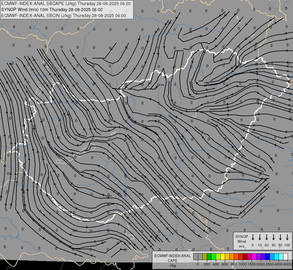Screen dimensions: 293x270
Task: Click the 20 m/s wind arrow in legend
Action: pyautogui.click(x=266, y=237)
